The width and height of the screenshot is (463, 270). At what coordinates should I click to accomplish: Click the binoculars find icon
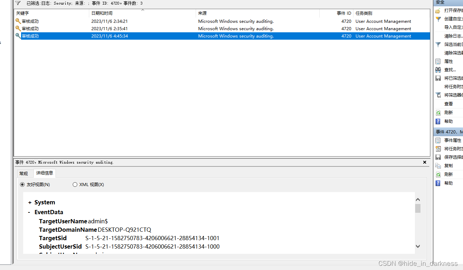tap(438, 70)
